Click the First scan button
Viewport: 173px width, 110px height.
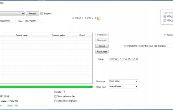(x=102, y=35)
